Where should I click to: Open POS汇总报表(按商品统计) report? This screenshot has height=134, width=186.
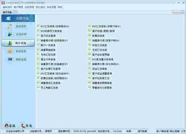(55, 26)
